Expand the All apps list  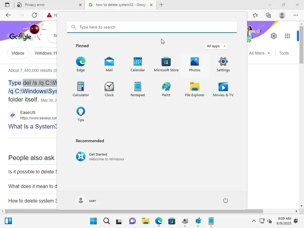coord(216,46)
